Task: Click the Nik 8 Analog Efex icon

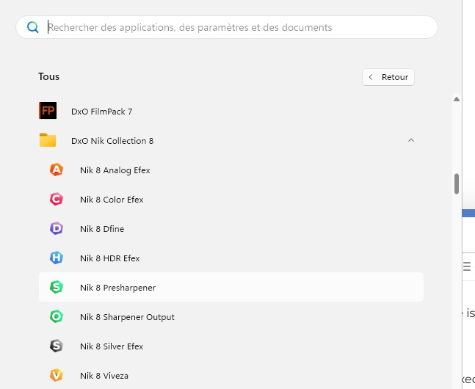Action: pos(57,170)
